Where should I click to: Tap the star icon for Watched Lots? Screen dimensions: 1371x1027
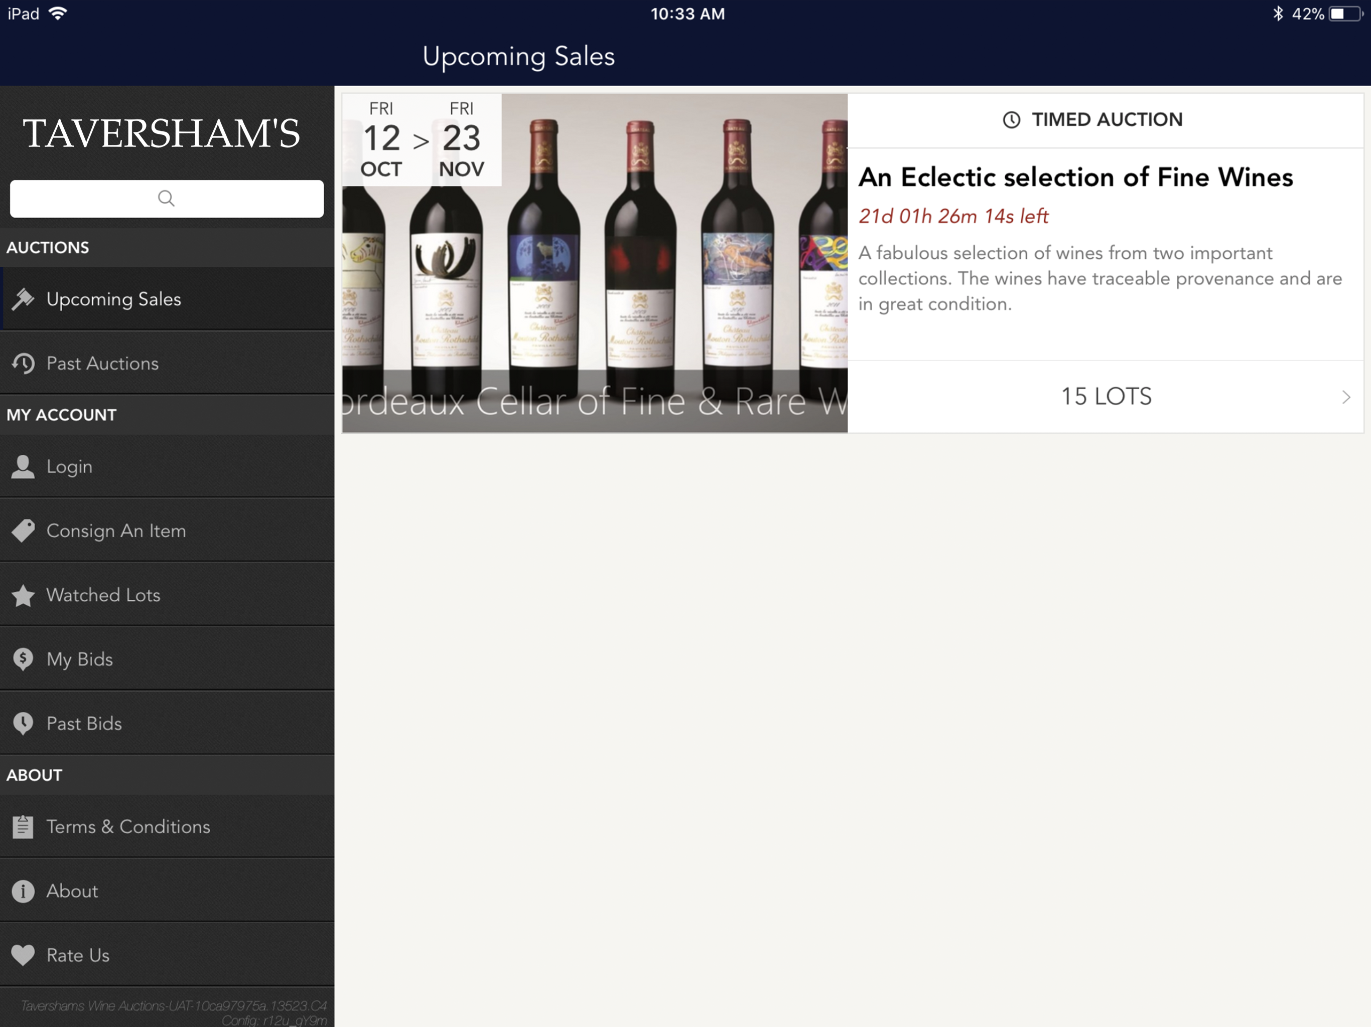point(23,595)
